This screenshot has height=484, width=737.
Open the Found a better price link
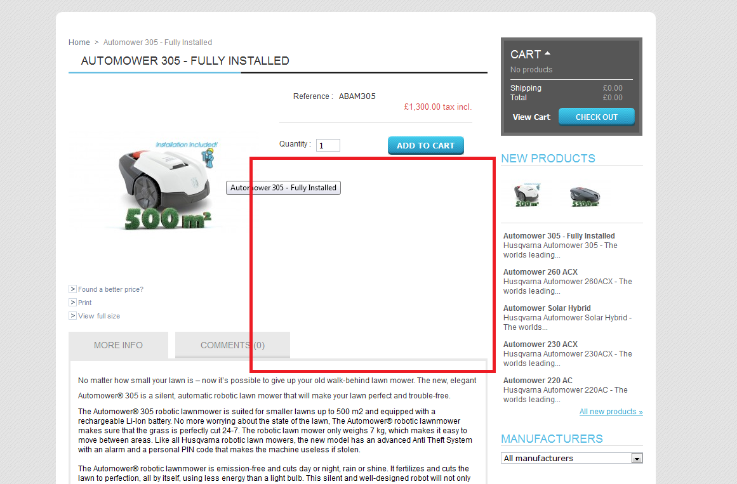click(x=110, y=289)
